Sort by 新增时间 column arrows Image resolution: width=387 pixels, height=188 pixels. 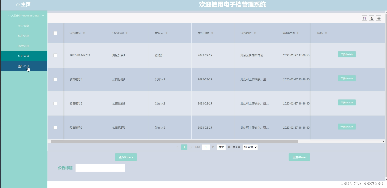point(298,33)
